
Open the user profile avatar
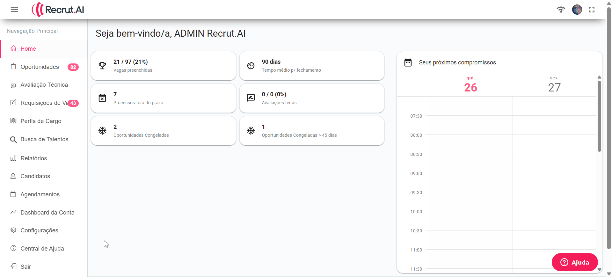(577, 10)
